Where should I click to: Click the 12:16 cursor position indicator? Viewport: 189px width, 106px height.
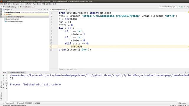172,105
